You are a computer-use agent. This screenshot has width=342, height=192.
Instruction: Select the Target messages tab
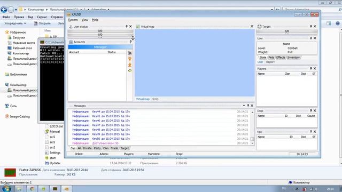pyautogui.click(x=125, y=148)
